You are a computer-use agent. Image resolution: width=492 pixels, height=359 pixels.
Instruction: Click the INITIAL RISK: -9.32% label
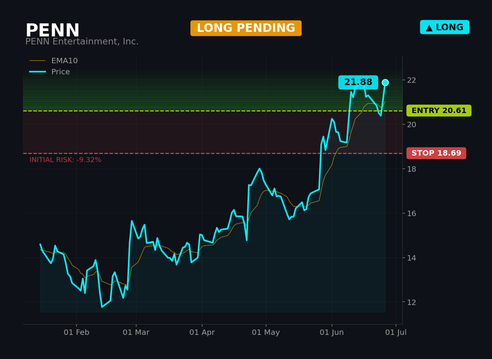[x=66, y=160]
